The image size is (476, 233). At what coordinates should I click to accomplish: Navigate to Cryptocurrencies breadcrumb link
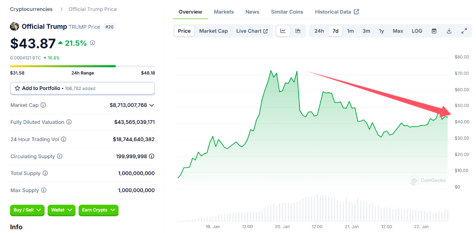(31, 9)
